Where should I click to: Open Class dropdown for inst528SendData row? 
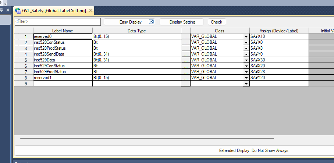246,54
